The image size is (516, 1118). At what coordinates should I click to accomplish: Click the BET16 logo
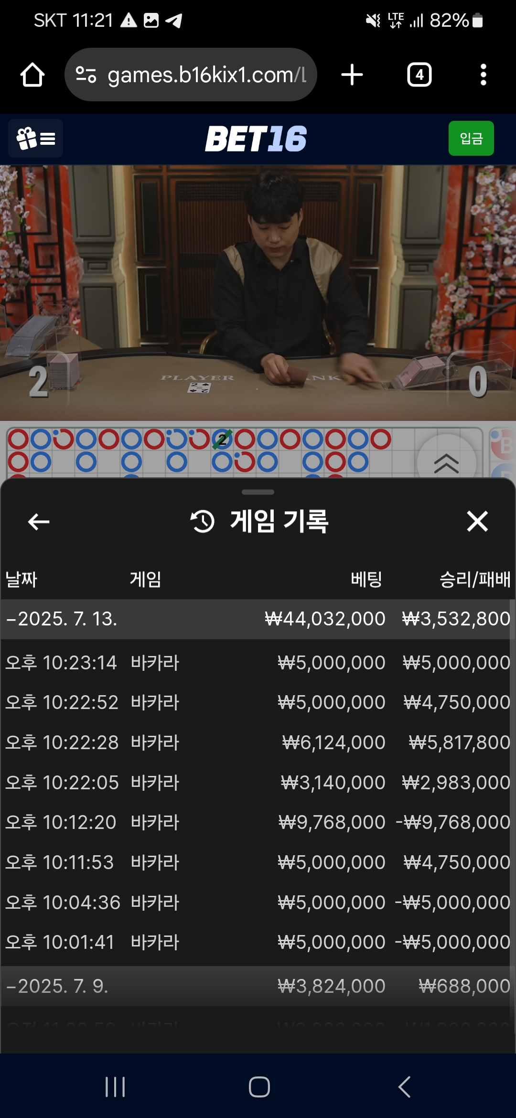256,139
